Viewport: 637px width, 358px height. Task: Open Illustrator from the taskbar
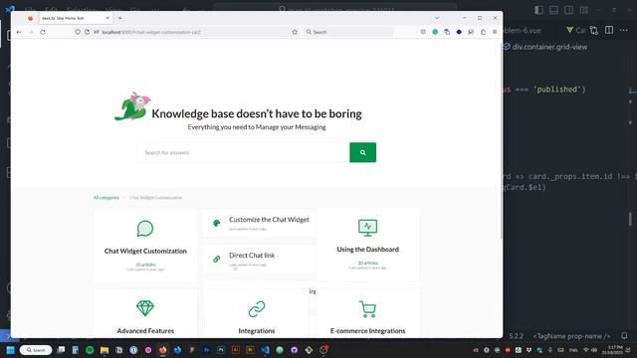[x=236, y=350]
